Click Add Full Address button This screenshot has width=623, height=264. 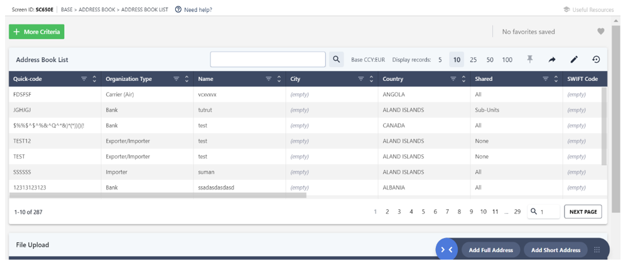pyautogui.click(x=490, y=250)
